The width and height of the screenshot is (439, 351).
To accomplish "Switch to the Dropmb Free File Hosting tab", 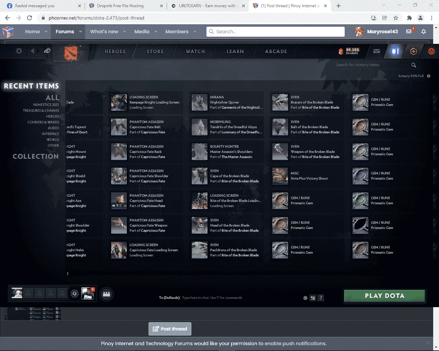I will [x=126, y=6].
